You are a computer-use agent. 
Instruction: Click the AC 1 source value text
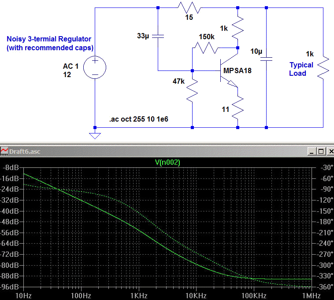71,66
